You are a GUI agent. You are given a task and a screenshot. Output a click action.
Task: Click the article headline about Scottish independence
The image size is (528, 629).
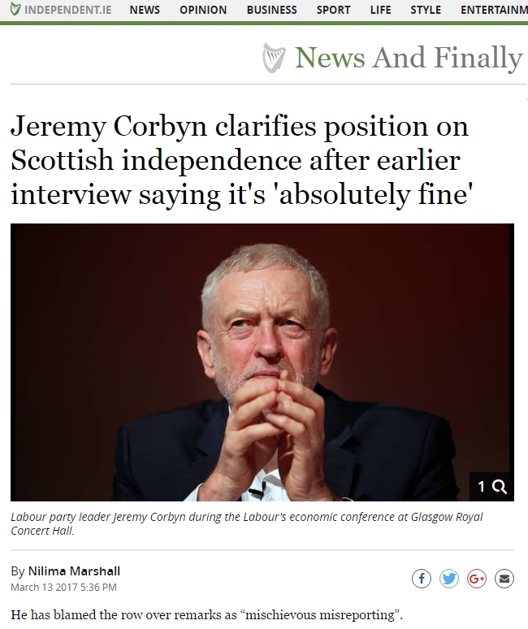coord(240,160)
